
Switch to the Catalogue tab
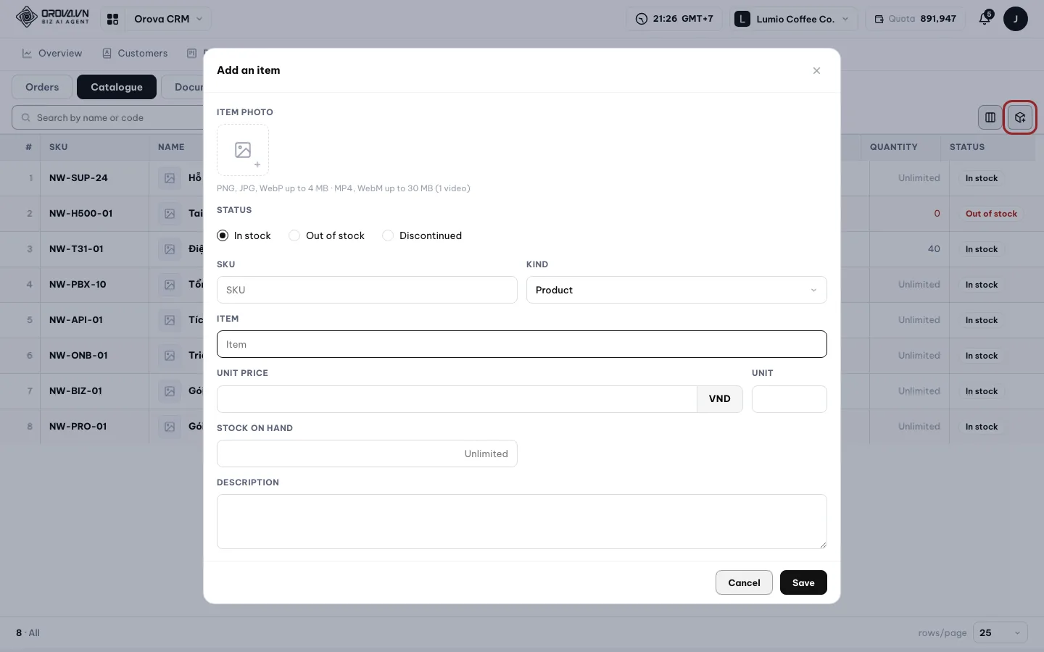click(117, 87)
